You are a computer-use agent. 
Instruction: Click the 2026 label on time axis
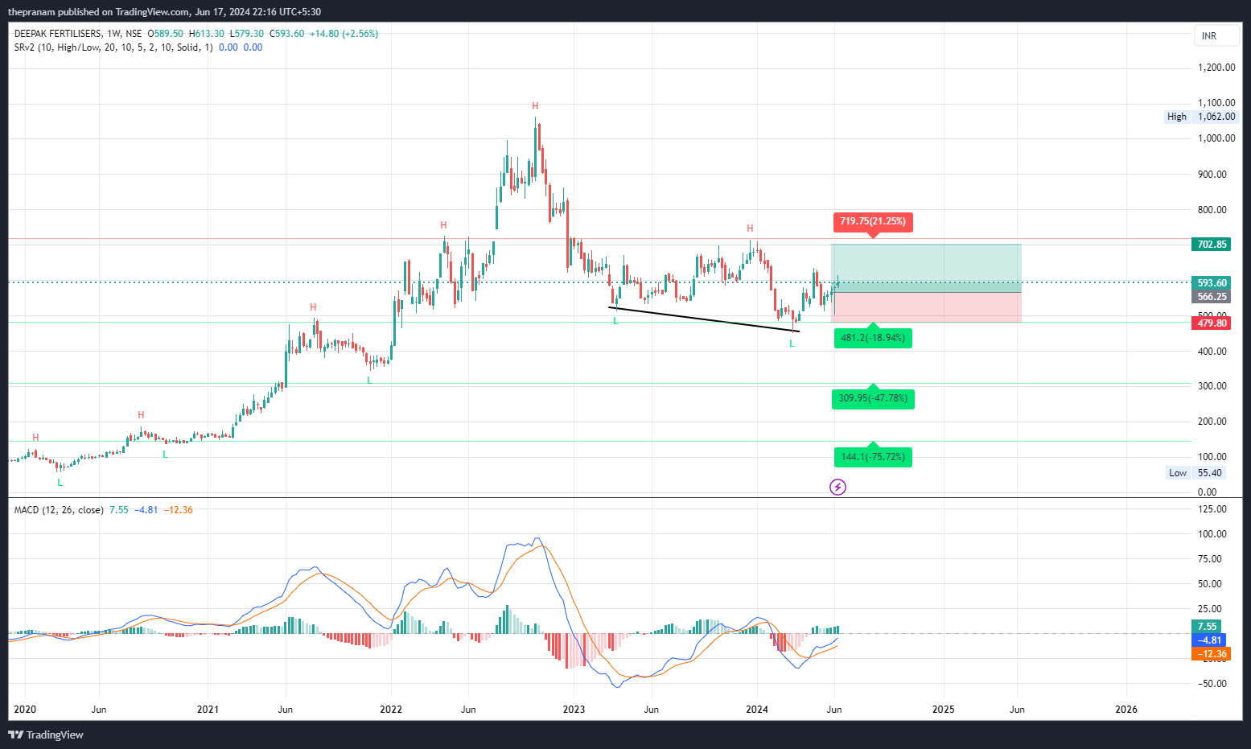[x=1126, y=710]
